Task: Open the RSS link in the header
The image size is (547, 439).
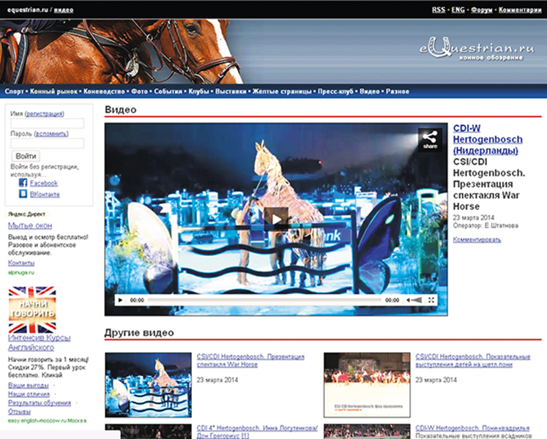Action: (439, 10)
